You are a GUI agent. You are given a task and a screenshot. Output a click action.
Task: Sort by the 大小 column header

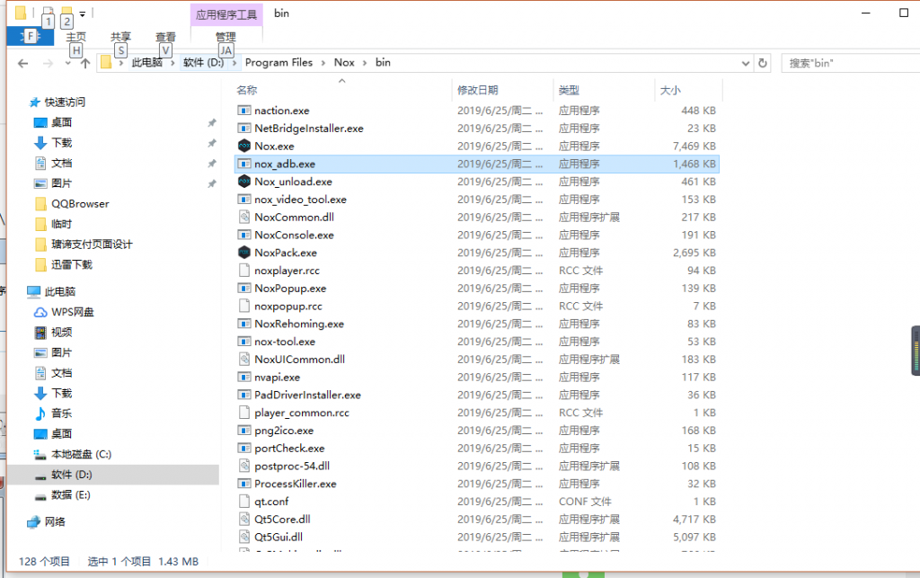pyautogui.click(x=670, y=90)
